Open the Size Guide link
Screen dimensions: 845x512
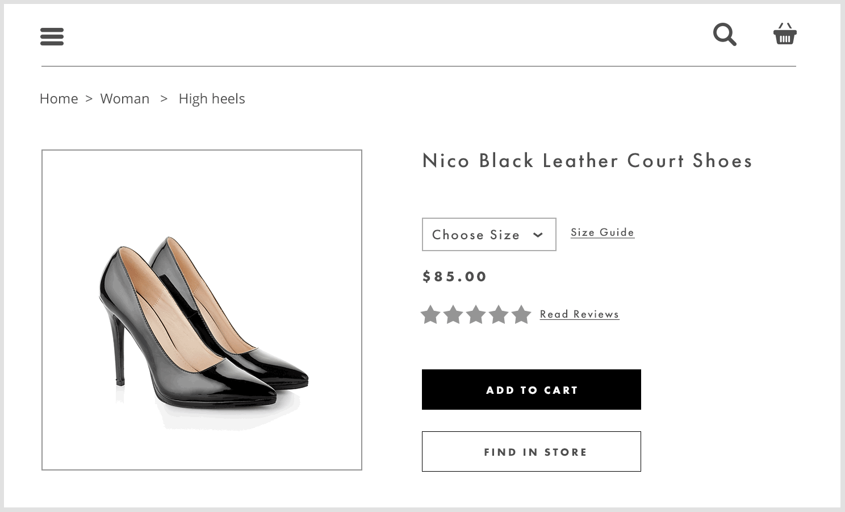(x=603, y=232)
